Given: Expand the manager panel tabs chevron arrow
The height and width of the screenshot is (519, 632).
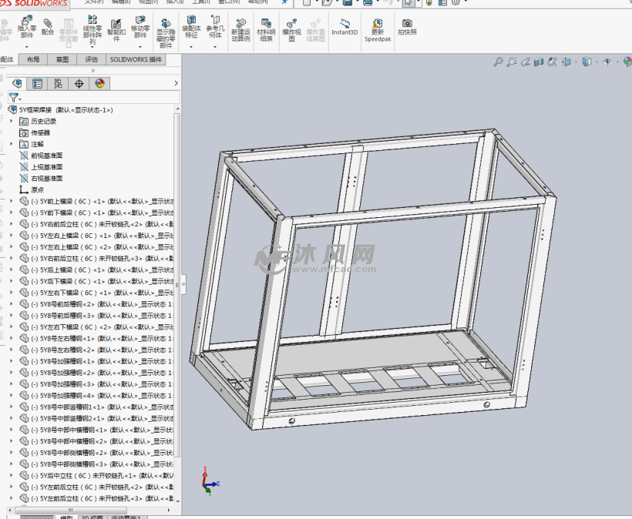Looking at the screenshot, I should [x=176, y=83].
